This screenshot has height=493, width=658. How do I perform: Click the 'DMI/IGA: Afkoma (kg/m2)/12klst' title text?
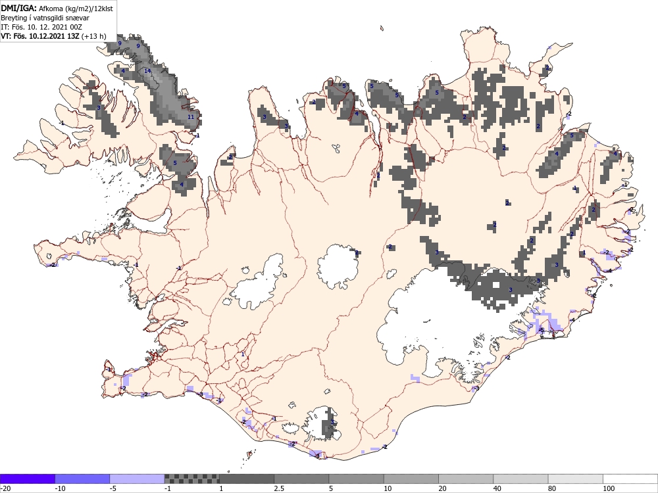click(x=57, y=8)
